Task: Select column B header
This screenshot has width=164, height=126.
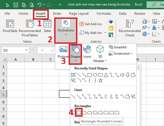Action: pos(33,60)
